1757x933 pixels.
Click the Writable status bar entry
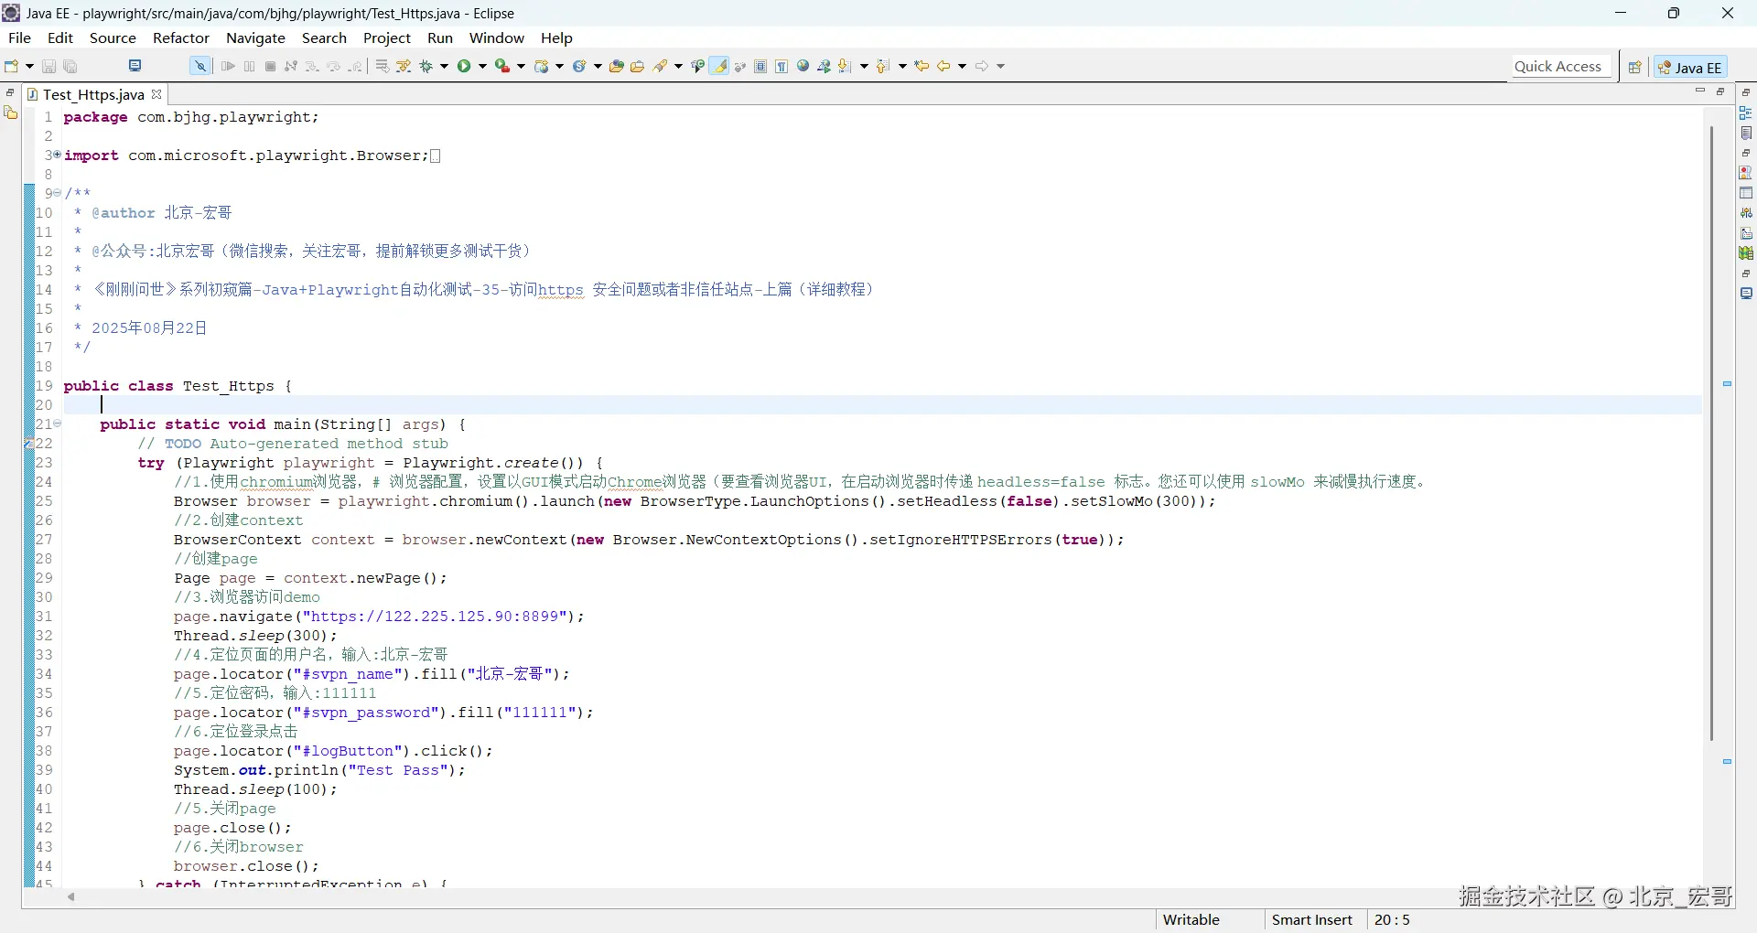pos(1191,920)
